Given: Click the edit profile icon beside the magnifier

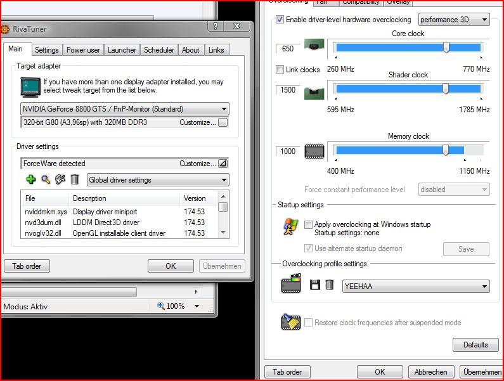Looking at the screenshot, I should click(60, 179).
